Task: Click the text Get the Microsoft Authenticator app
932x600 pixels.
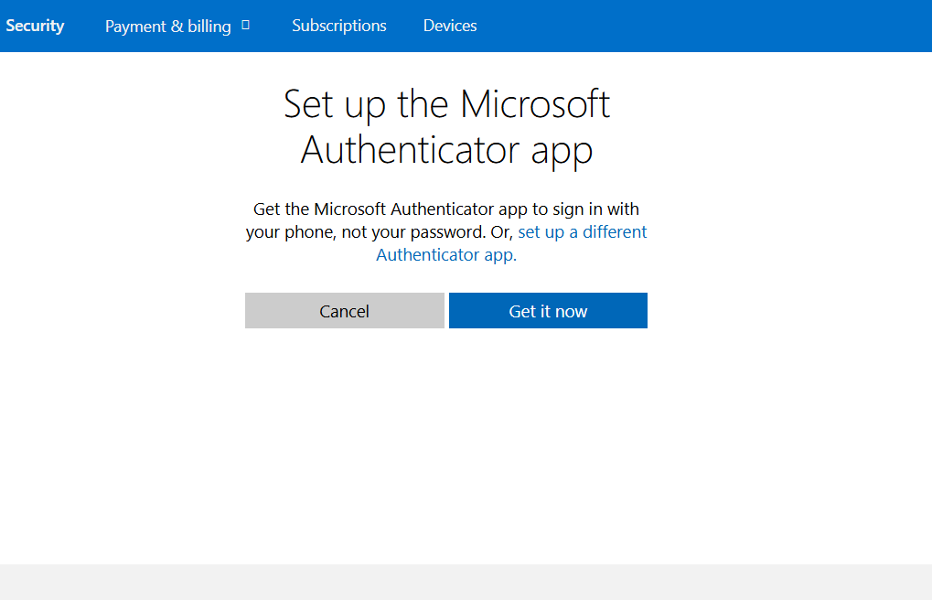Action: point(391,209)
